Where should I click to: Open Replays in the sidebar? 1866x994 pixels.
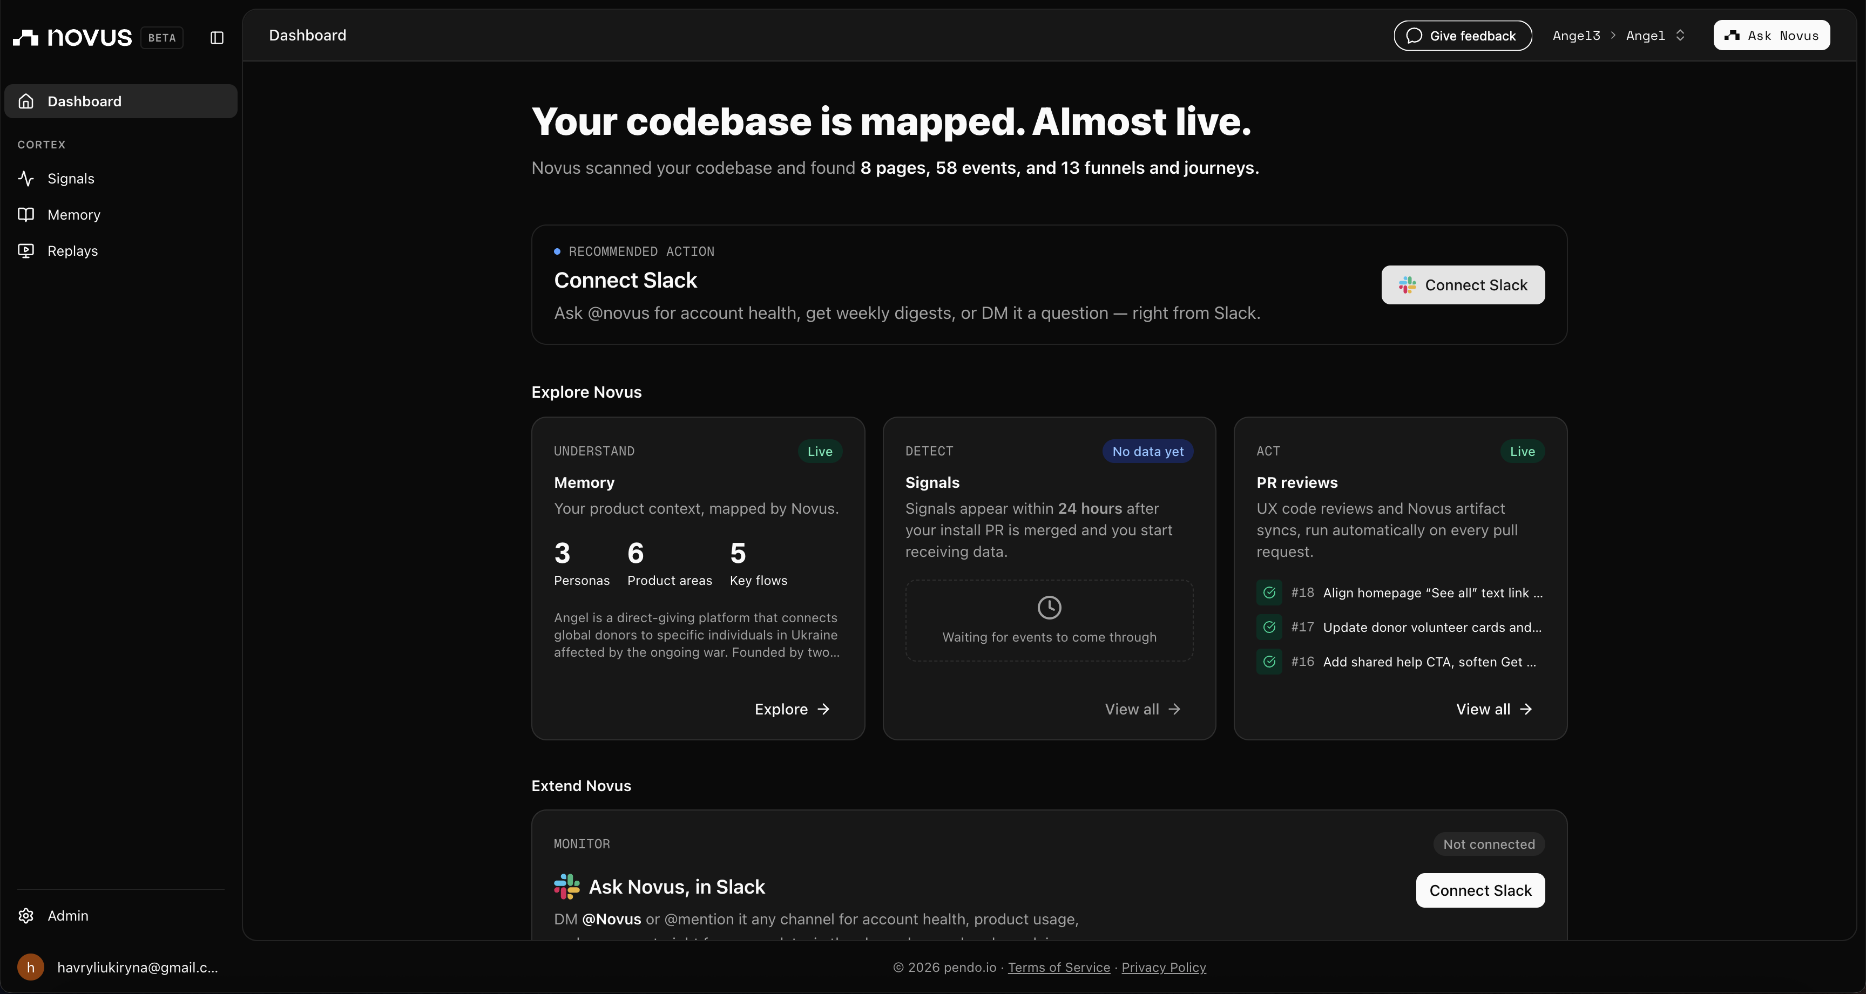pyautogui.click(x=121, y=251)
